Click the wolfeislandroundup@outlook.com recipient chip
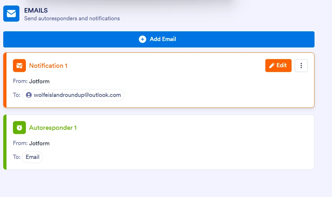The width and height of the screenshot is (332, 197). pos(73,95)
